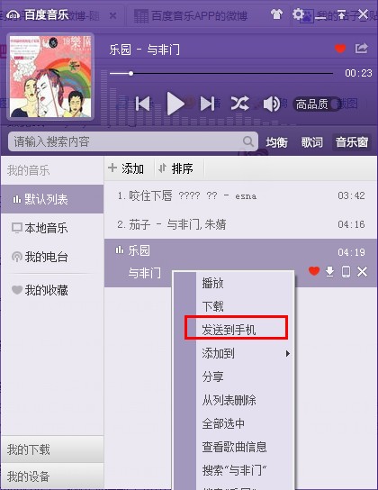
Task: Open settings gear in title bar
Action: tap(298, 14)
